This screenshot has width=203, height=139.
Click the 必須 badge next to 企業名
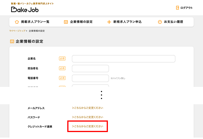pos(62,58)
